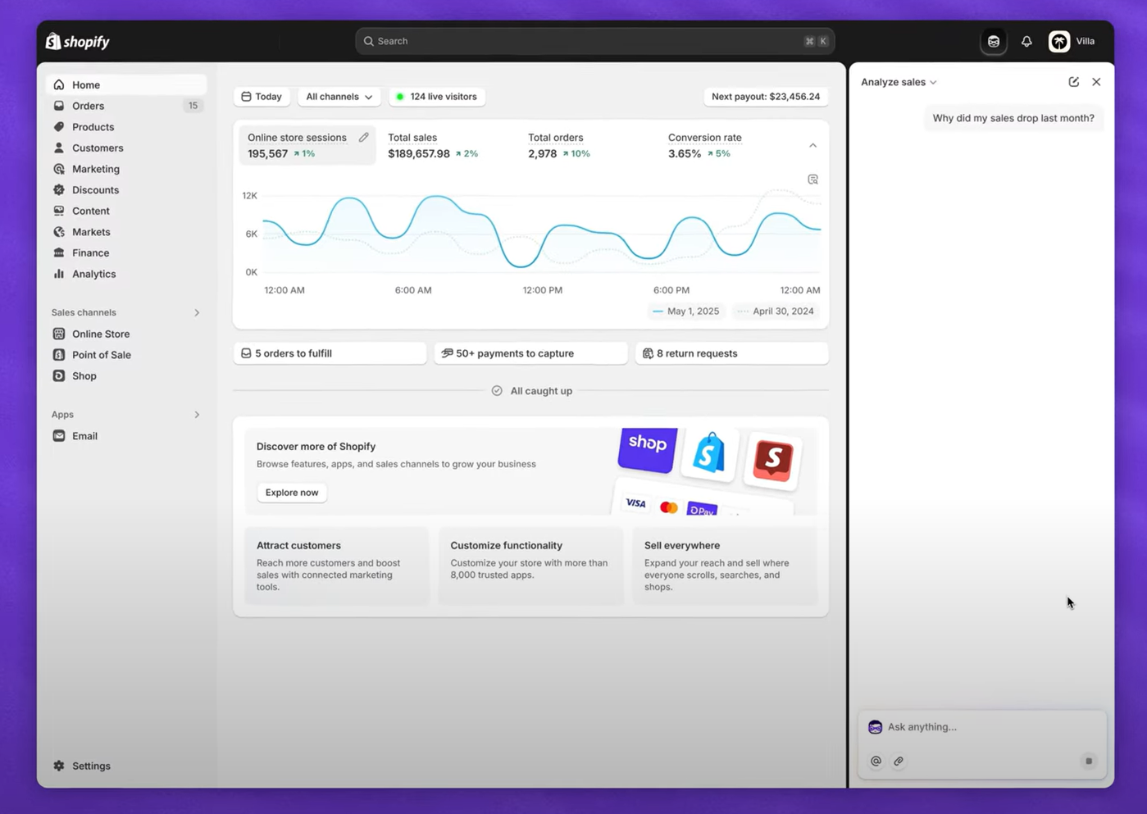Toggle the April 30, 2024 chart legend
The image size is (1147, 814).
pos(776,312)
